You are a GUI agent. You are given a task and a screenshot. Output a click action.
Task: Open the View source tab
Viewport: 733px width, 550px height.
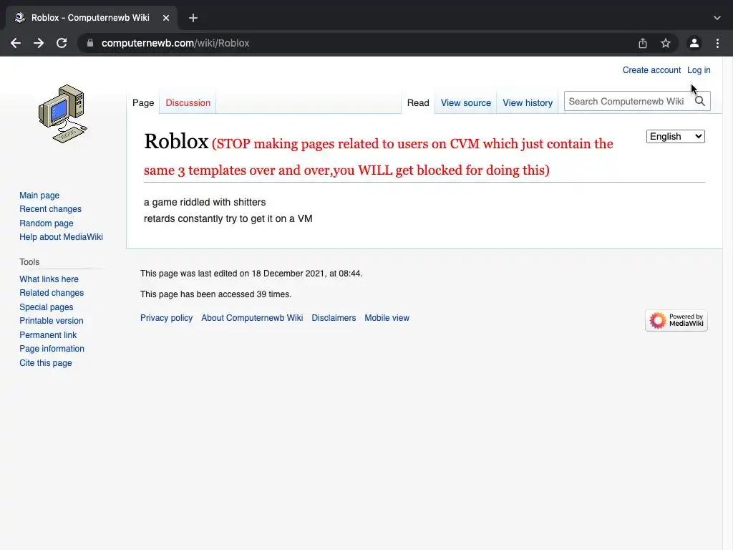tap(465, 103)
